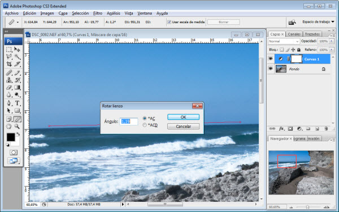Select the °AC radio option
The height and width of the screenshot is (212, 339).
pos(145,118)
